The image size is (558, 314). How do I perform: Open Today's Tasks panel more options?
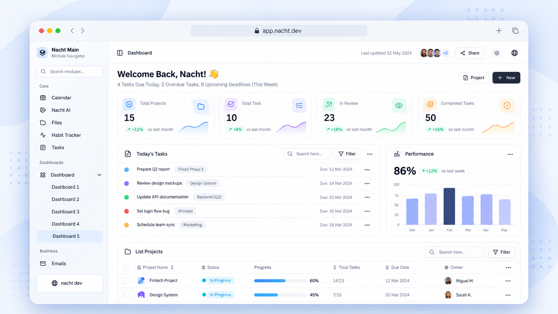[x=370, y=154]
